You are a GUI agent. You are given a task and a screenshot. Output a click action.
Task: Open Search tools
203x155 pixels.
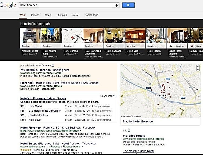click(91, 15)
